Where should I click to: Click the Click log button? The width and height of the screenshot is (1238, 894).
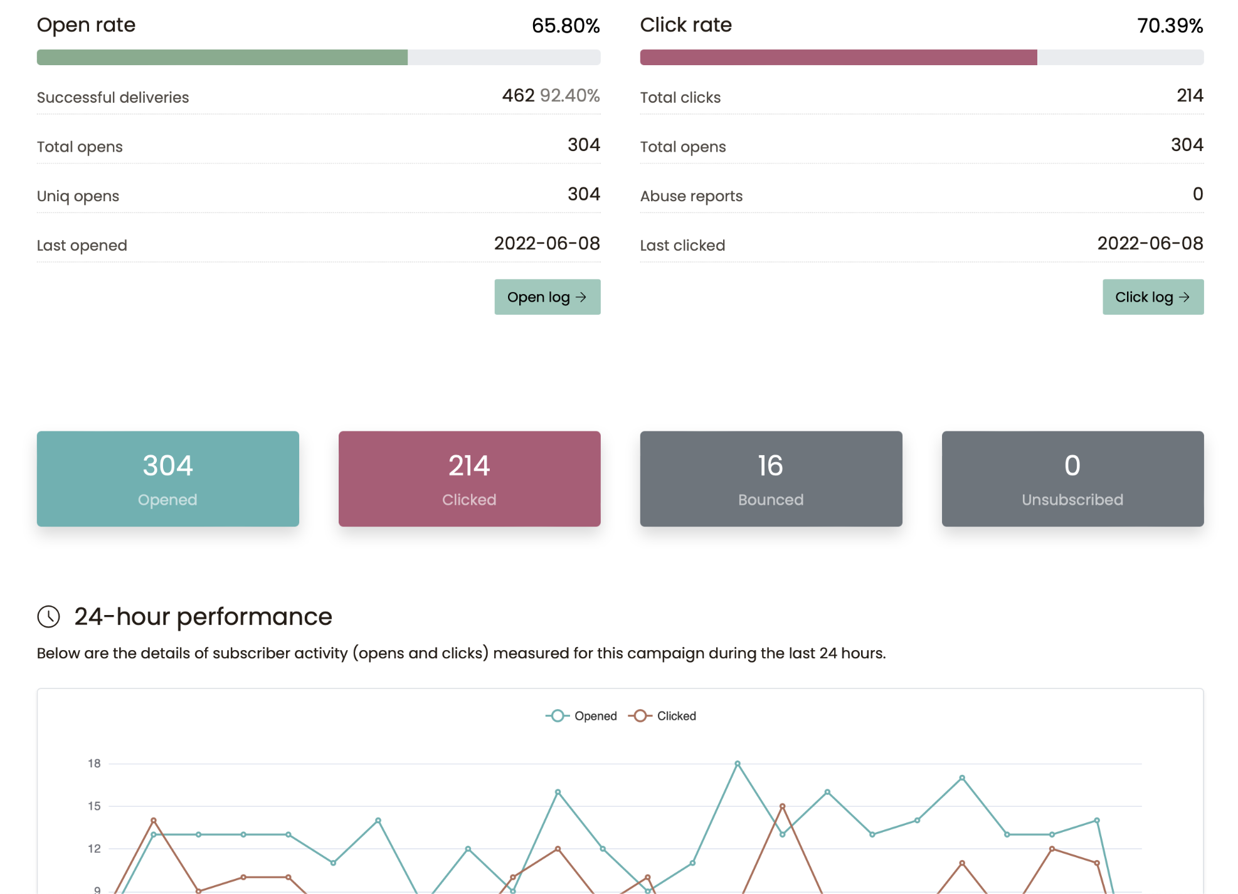(x=1152, y=297)
